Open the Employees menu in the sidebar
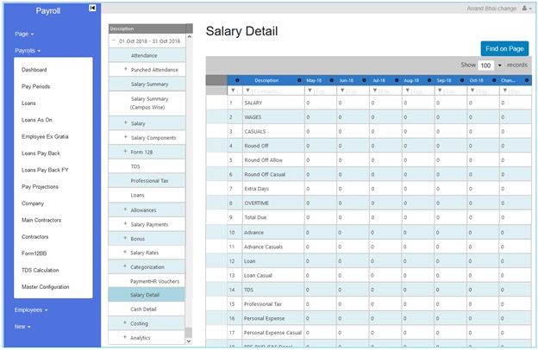The height and width of the screenshot is (350, 538). pyautogui.click(x=30, y=309)
